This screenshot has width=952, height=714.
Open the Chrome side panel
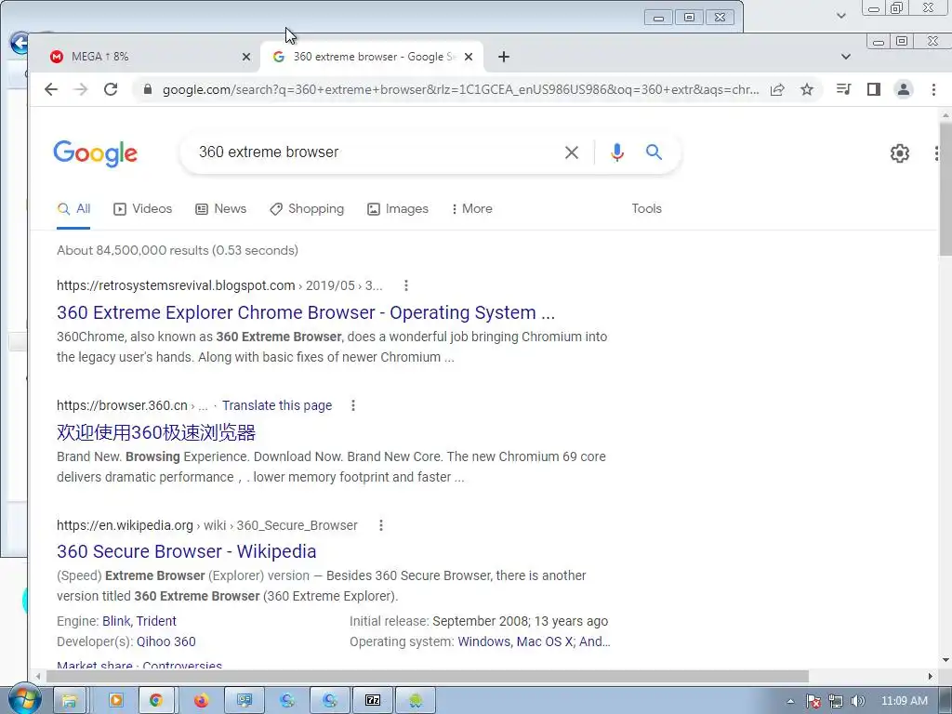874,89
